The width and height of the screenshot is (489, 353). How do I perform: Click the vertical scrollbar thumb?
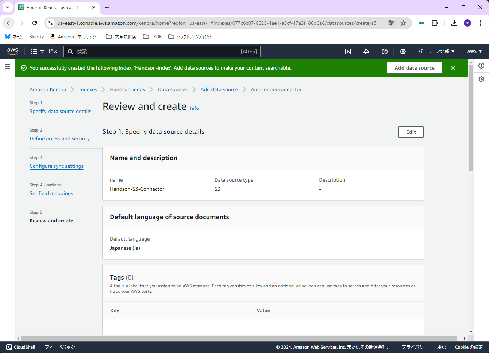point(471,118)
